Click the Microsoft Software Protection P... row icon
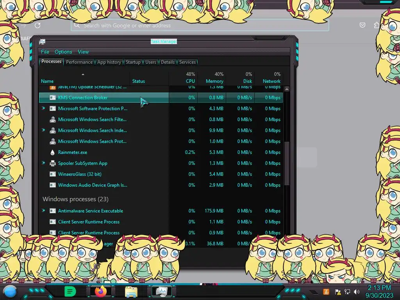The width and height of the screenshot is (400, 300). click(53, 109)
